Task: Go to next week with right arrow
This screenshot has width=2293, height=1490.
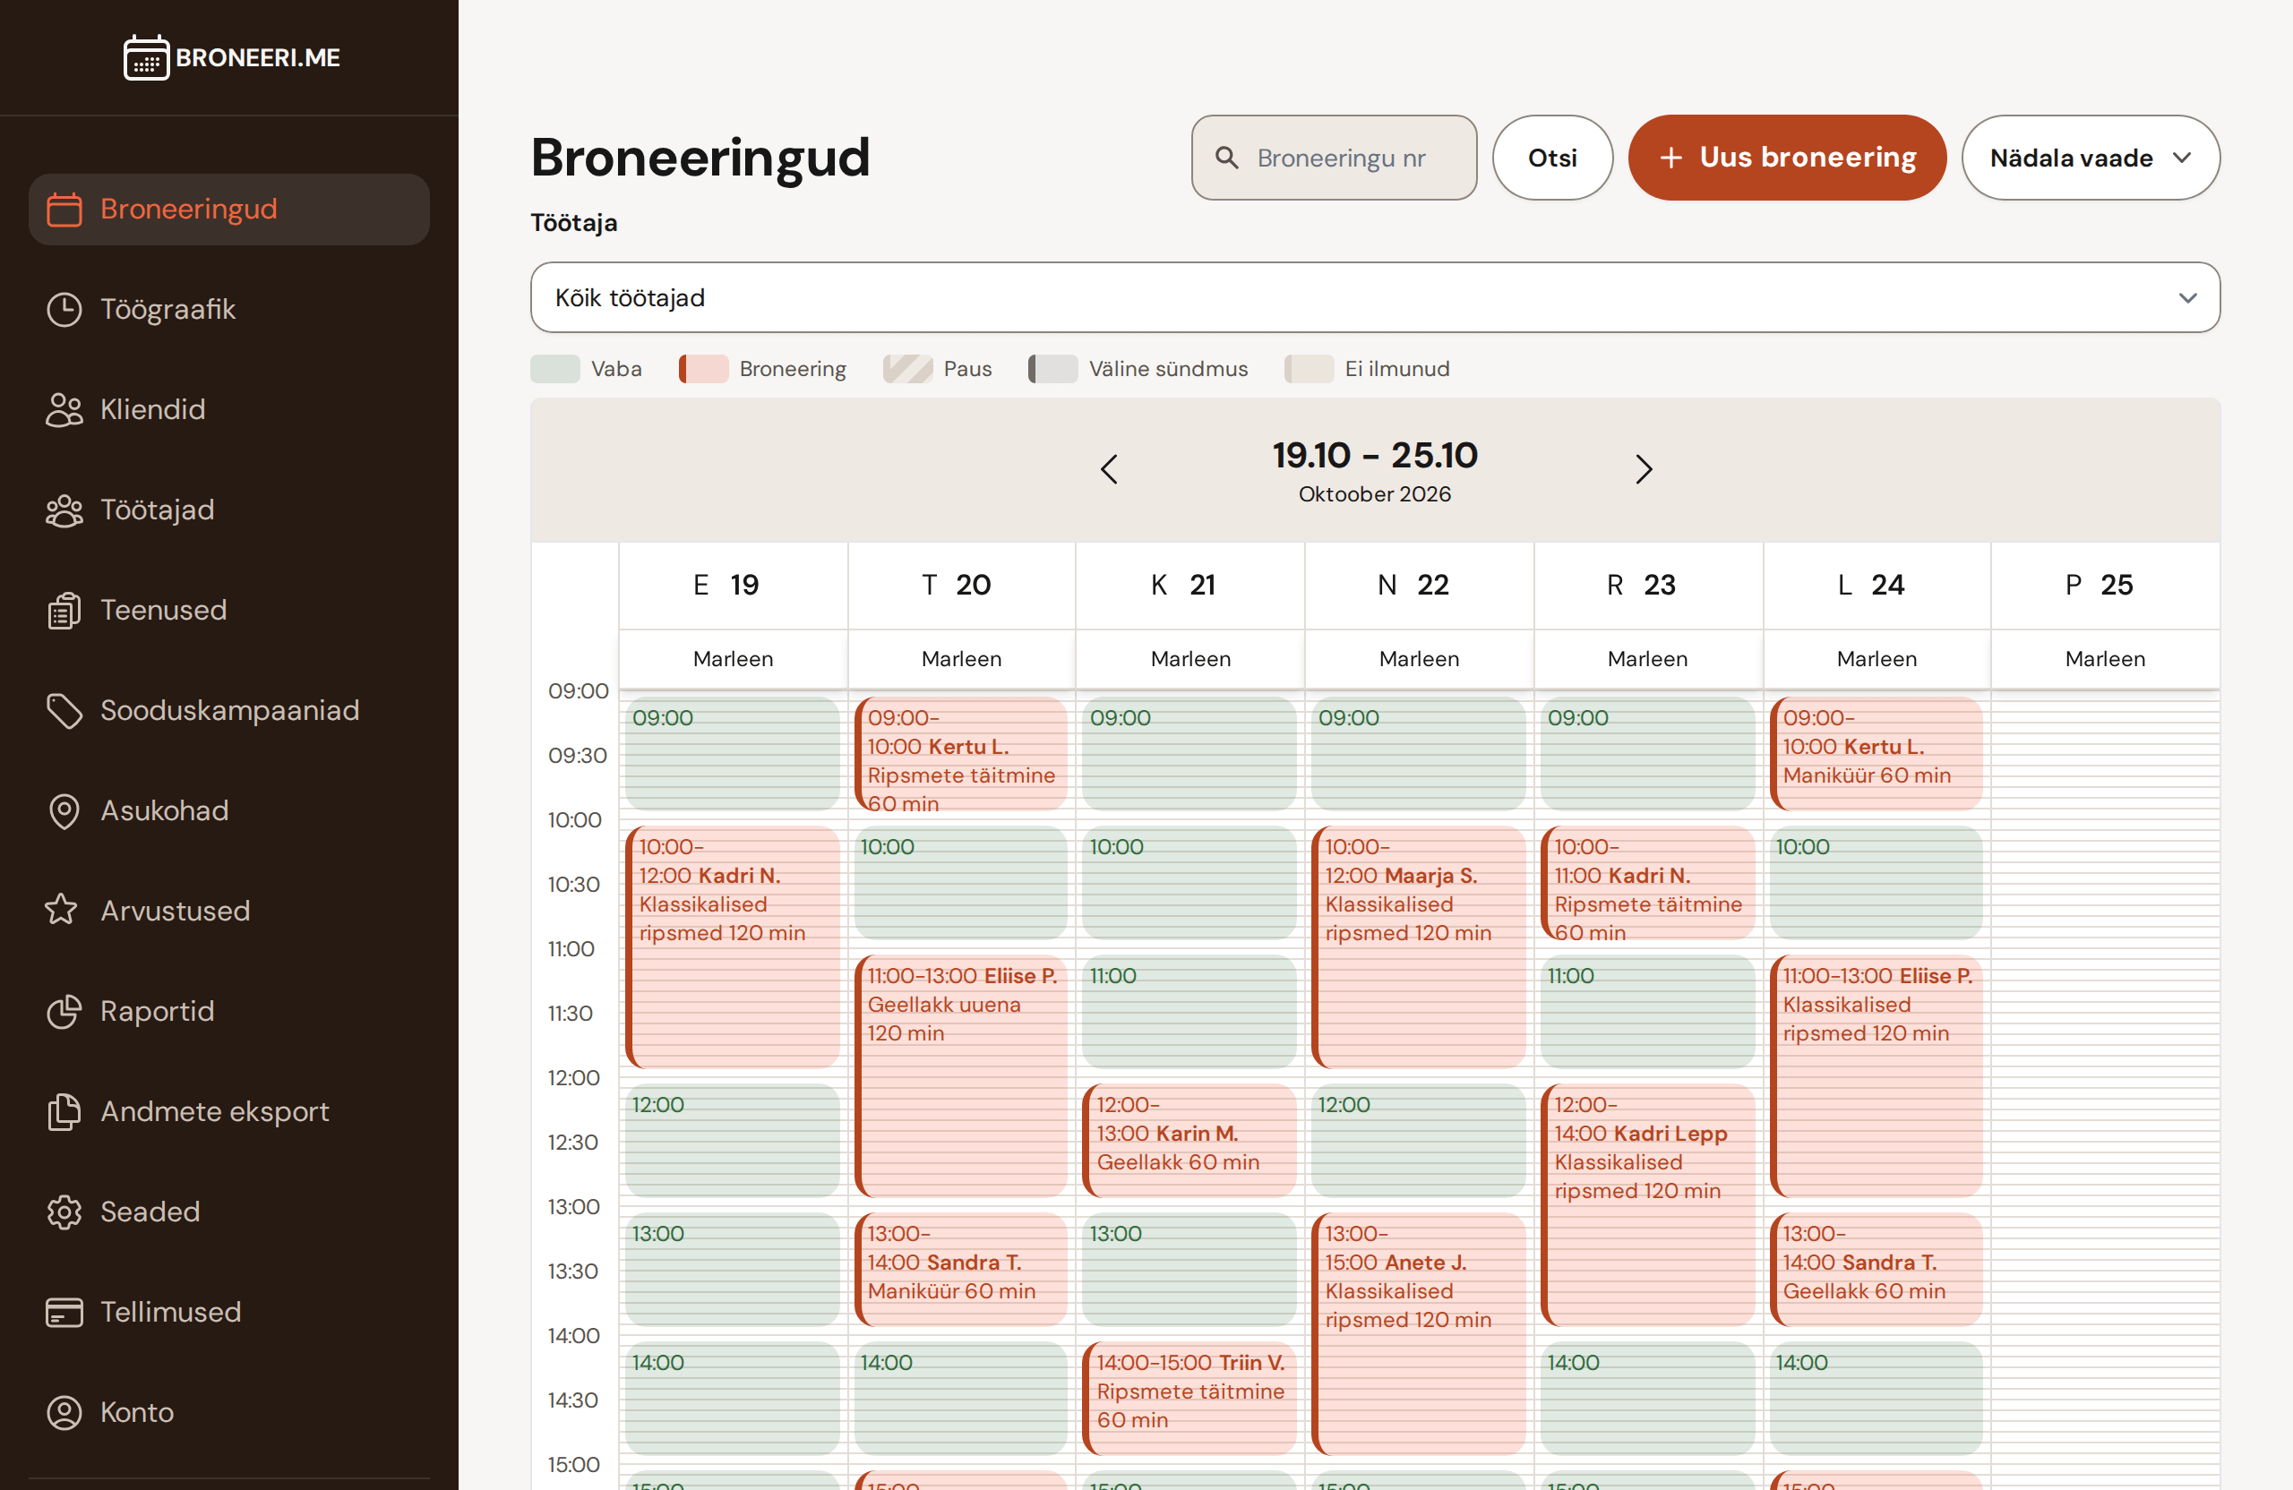Action: click(1644, 470)
